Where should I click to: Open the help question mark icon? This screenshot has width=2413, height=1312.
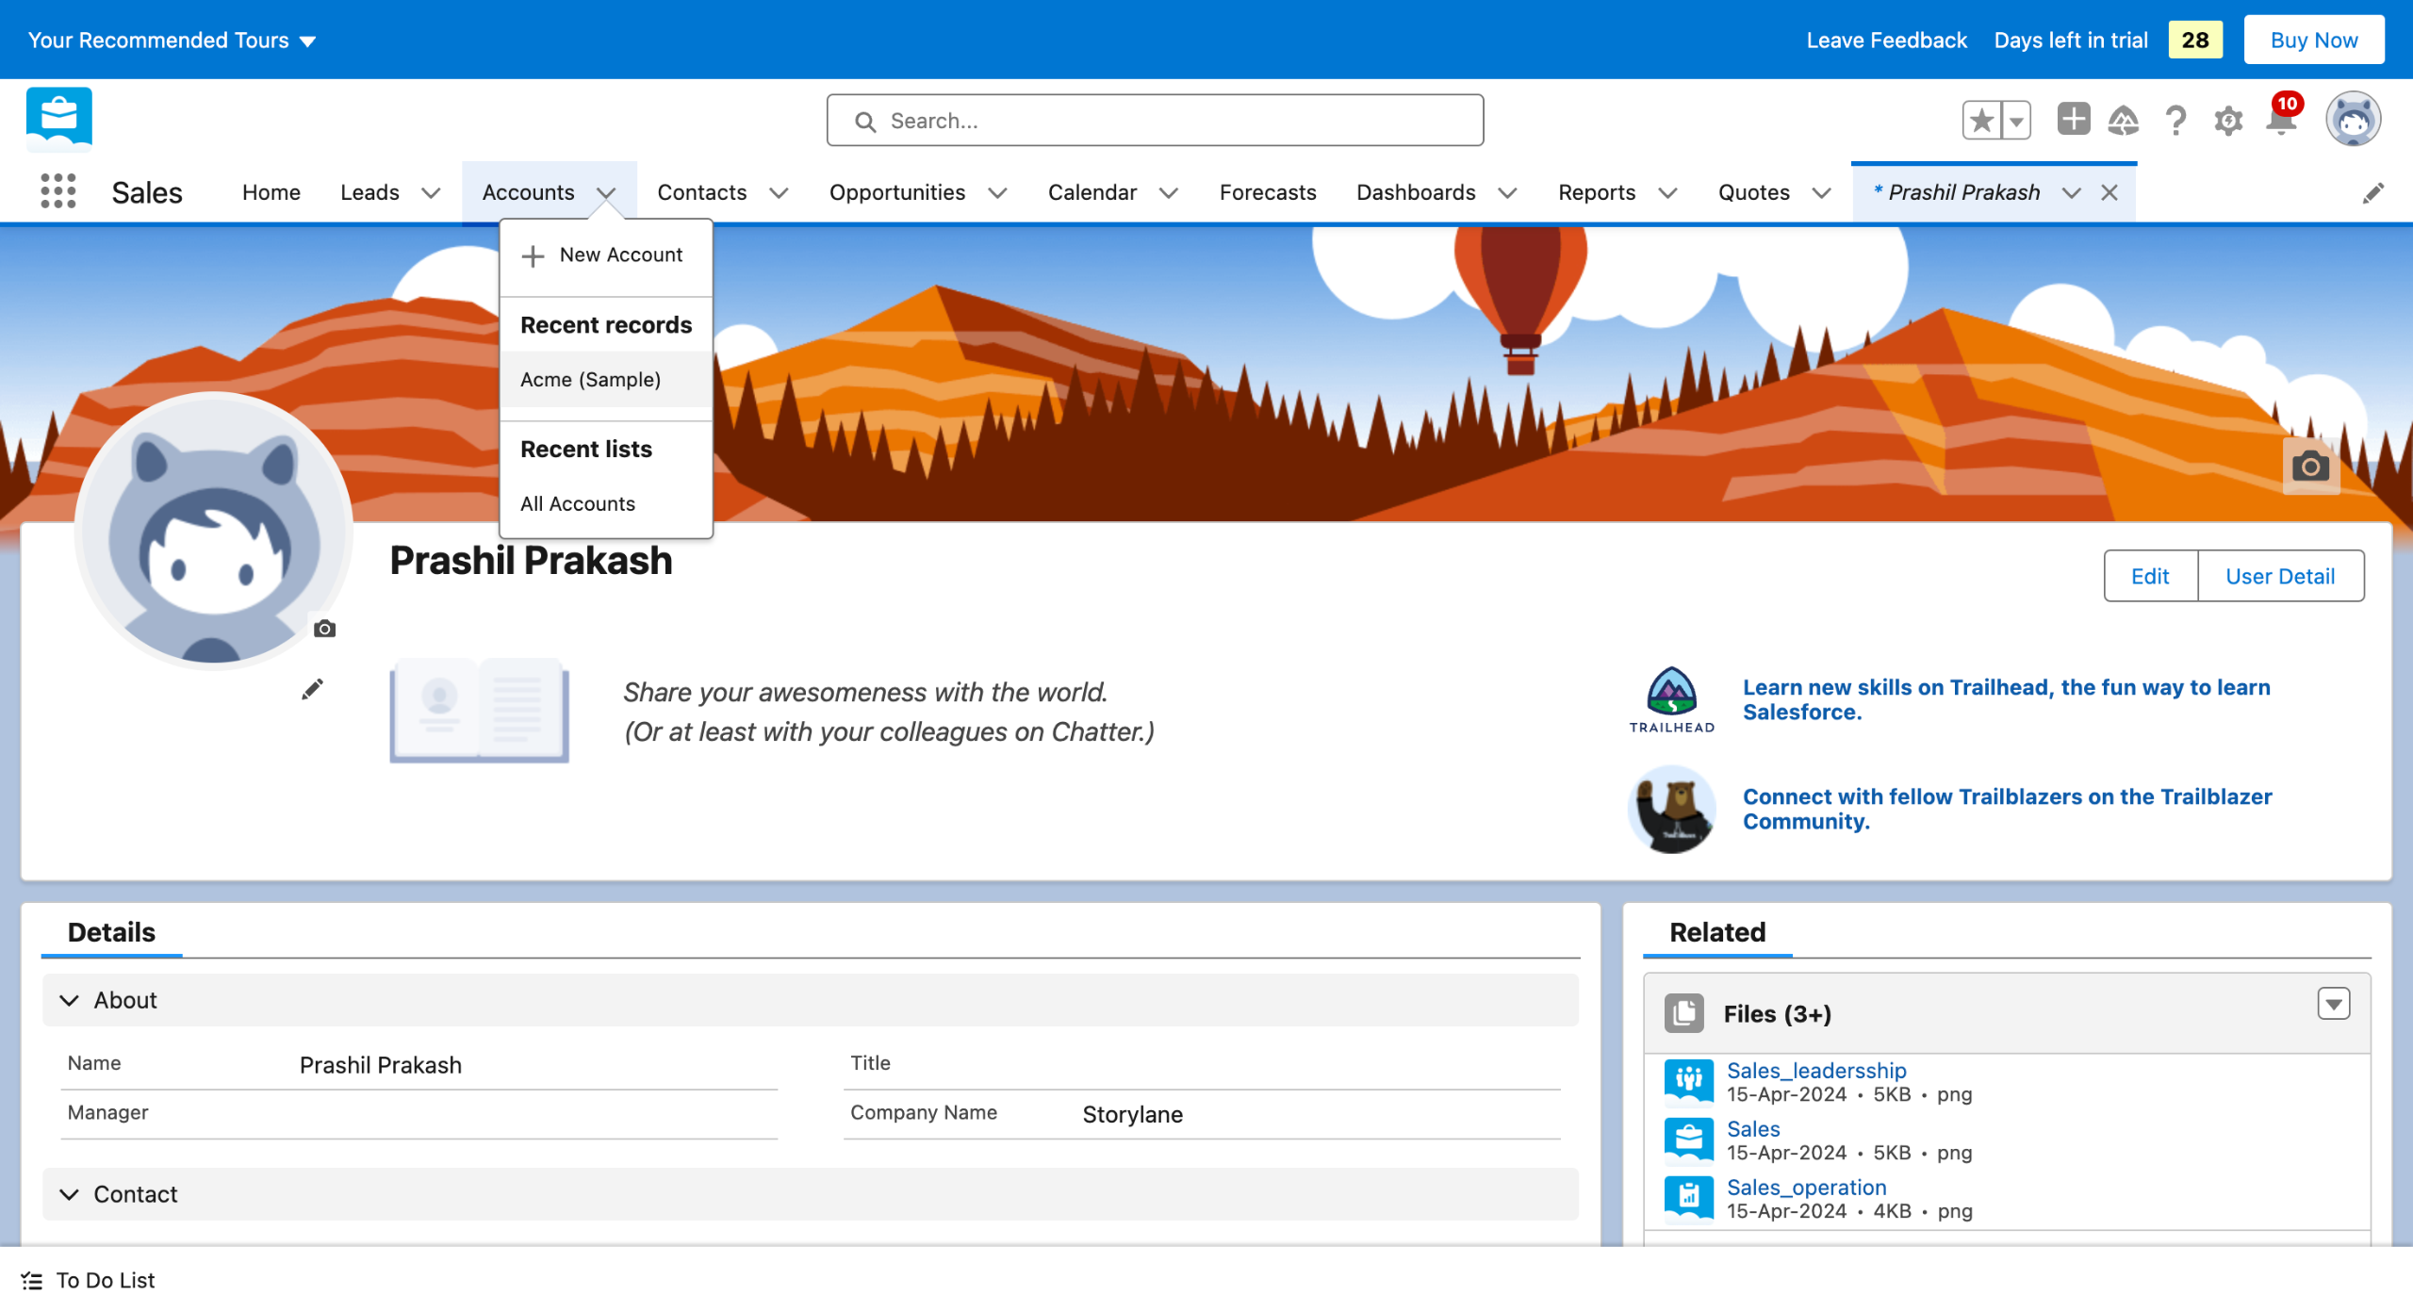[x=2175, y=120]
